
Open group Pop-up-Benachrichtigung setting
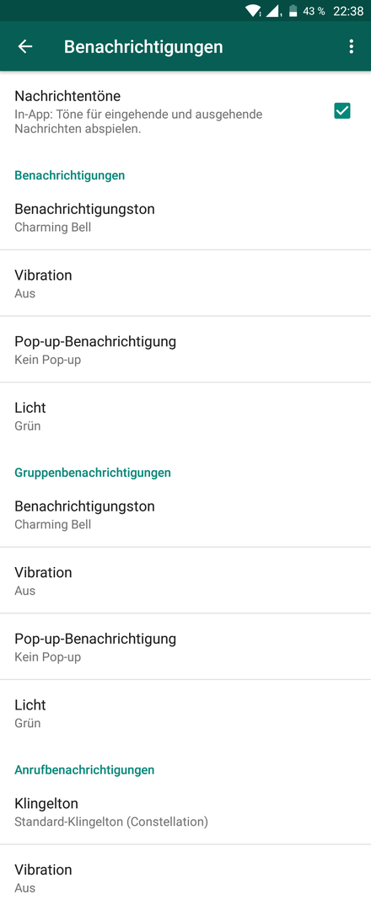pos(185,646)
